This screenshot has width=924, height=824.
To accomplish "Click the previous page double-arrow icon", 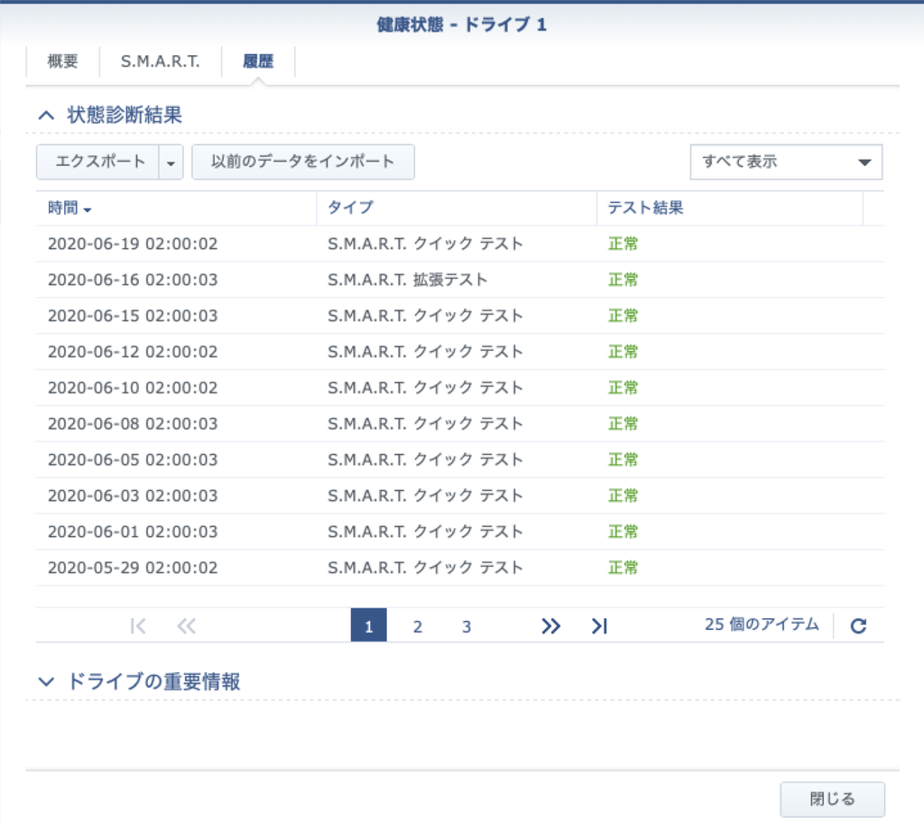I will 187,626.
